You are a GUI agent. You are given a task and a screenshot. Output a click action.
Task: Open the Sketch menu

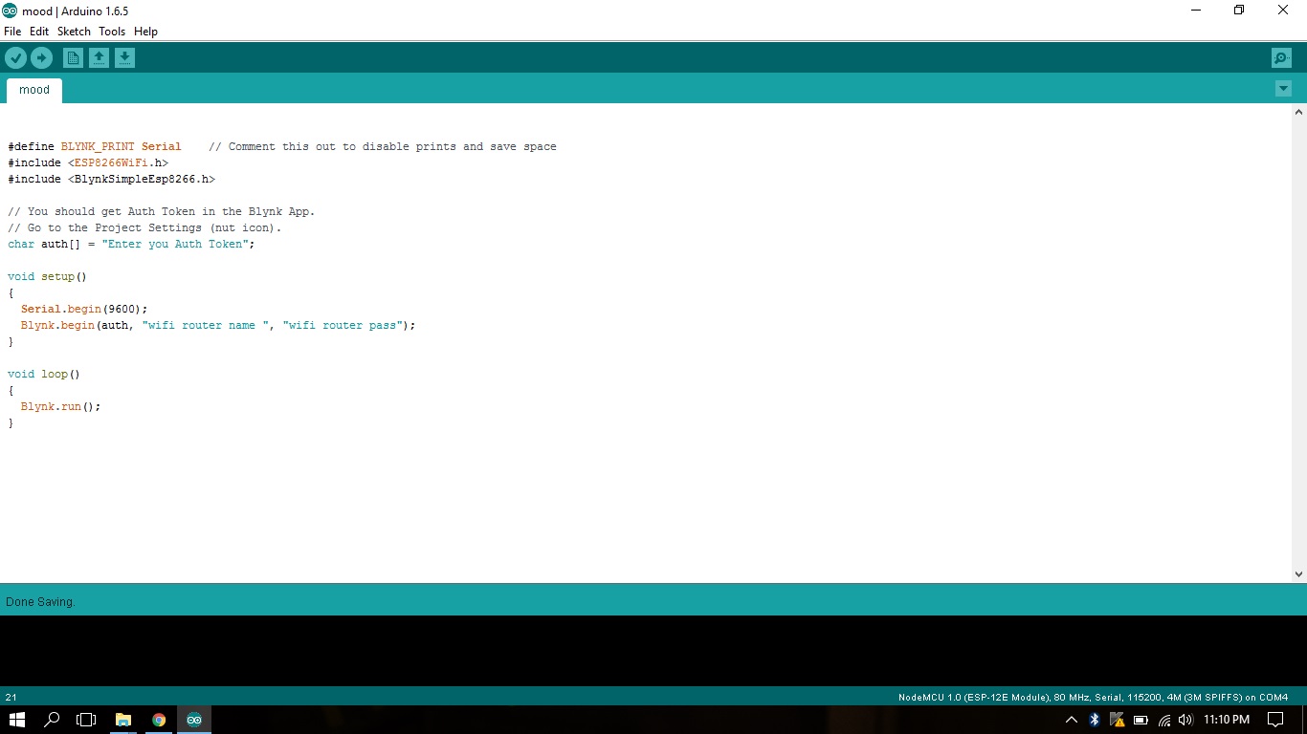click(74, 32)
